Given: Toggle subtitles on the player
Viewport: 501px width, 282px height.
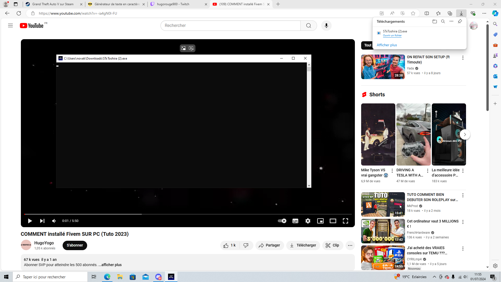Looking at the screenshot, I should 295,221.
